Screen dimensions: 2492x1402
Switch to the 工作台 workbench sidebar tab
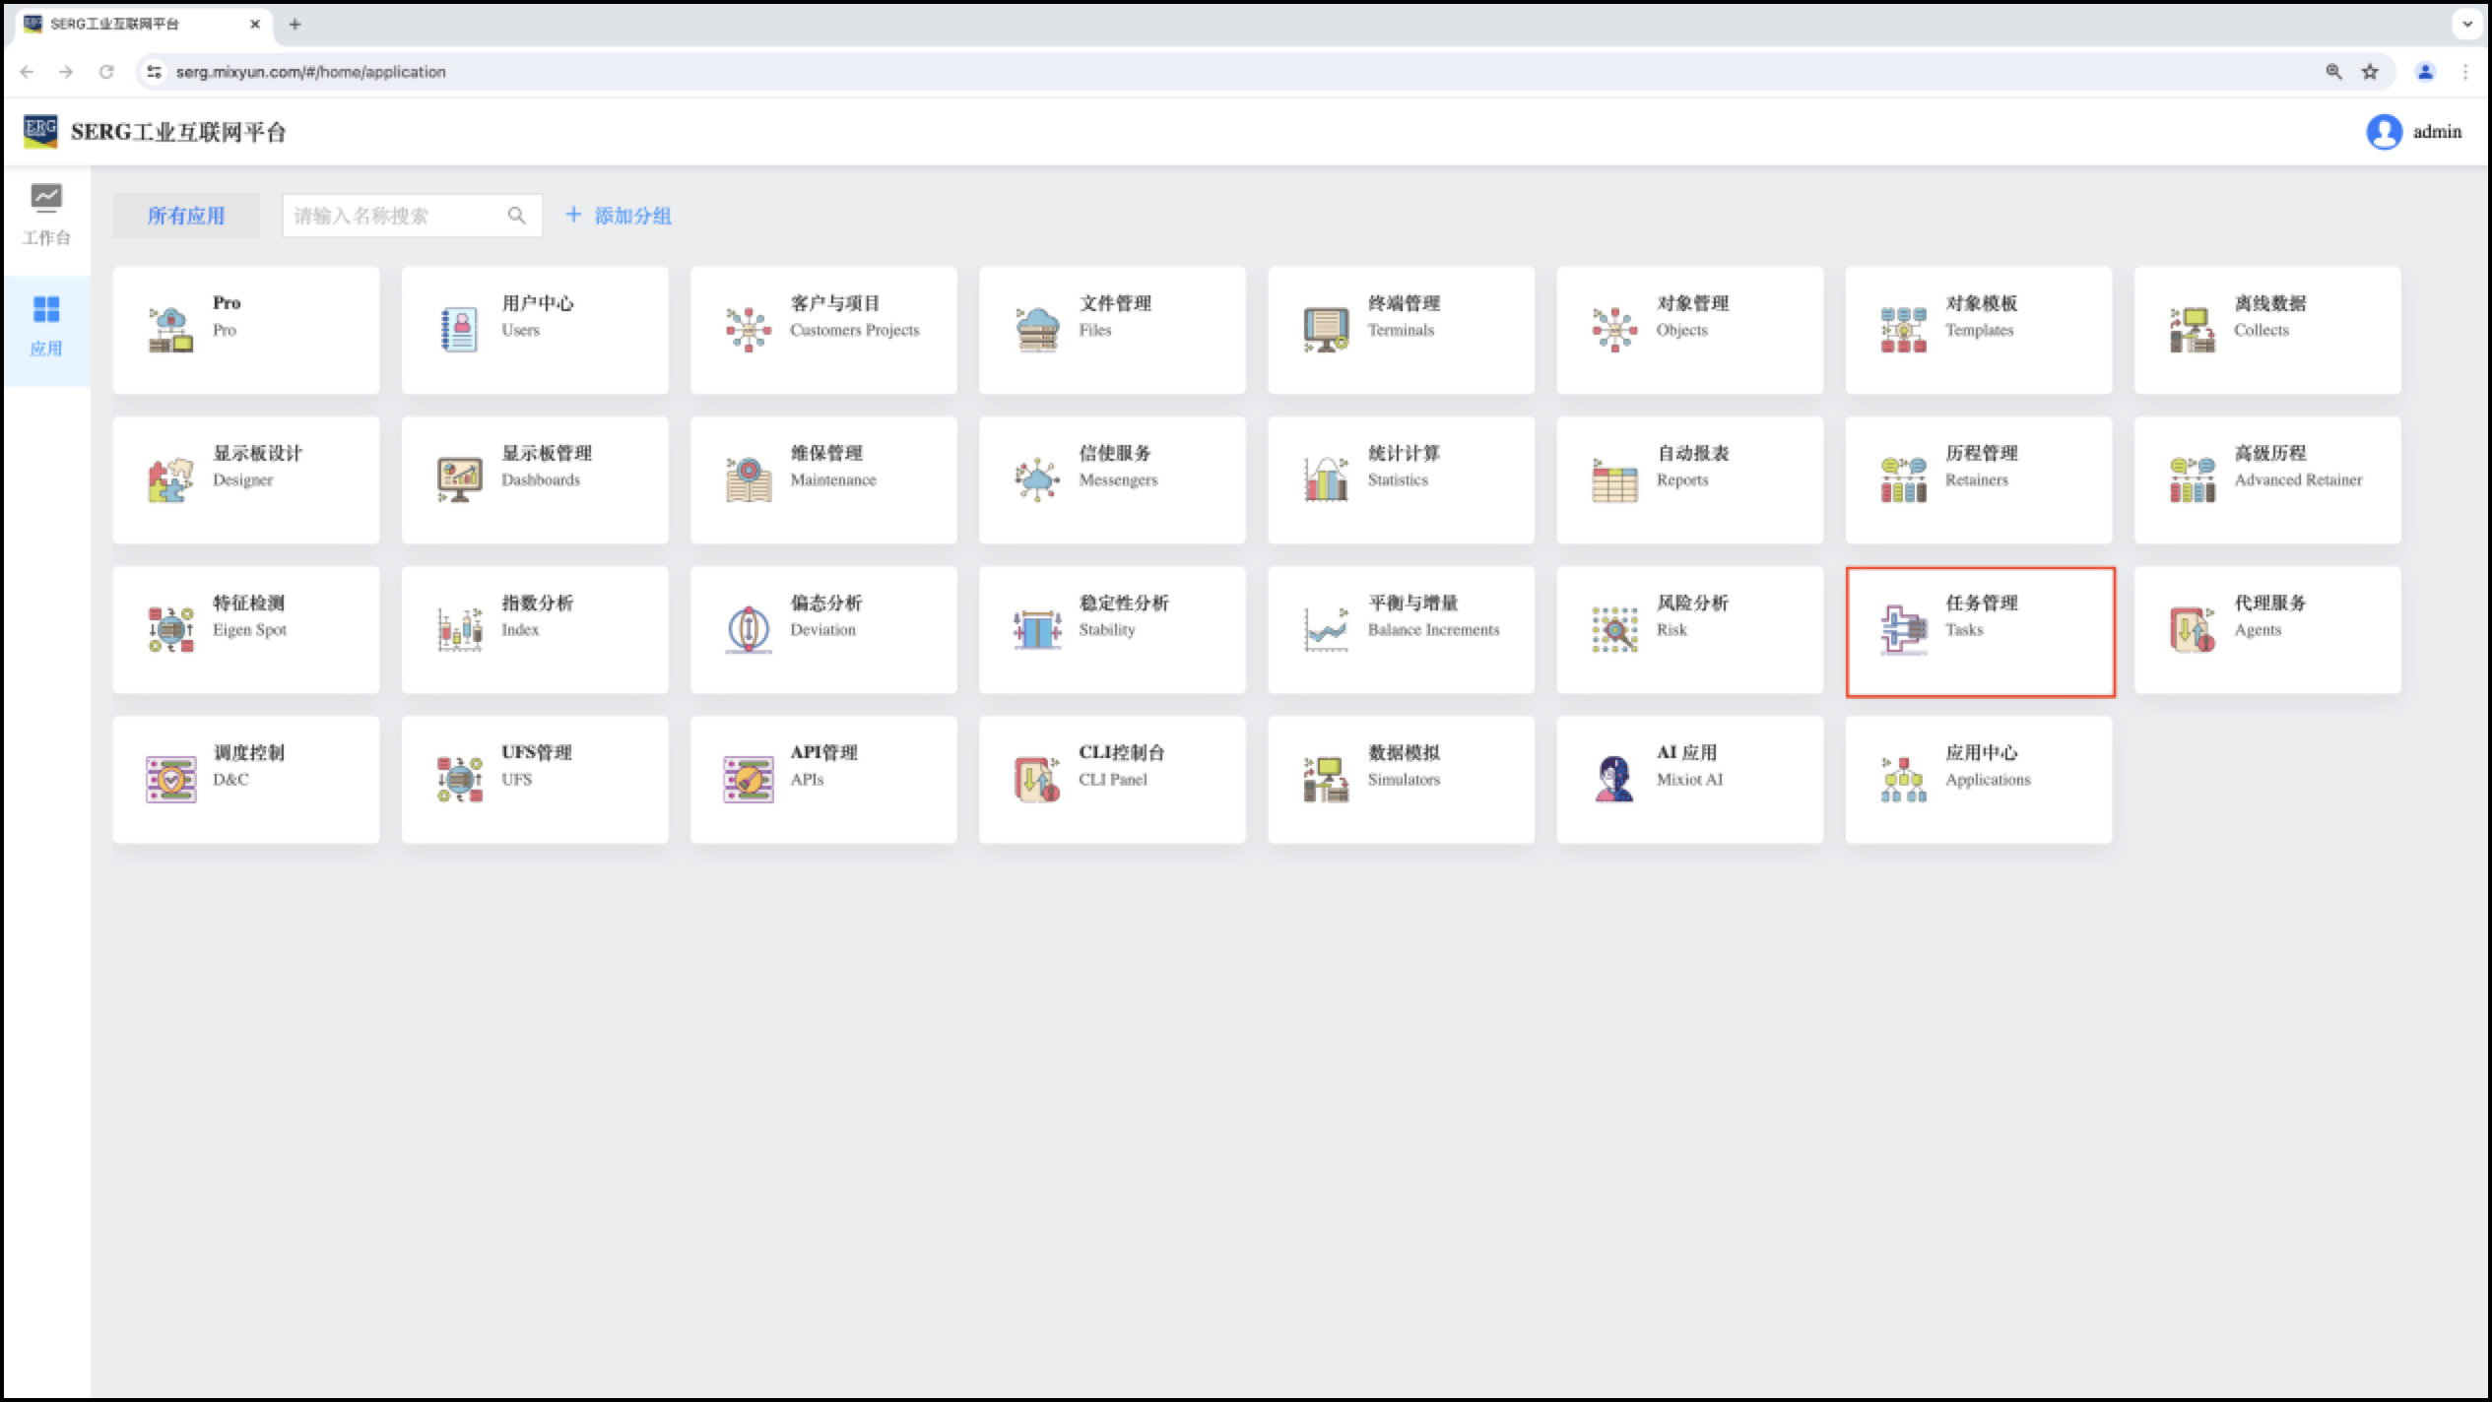coord(46,215)
